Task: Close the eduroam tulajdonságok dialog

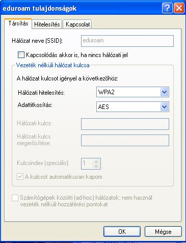Action: [179, 8]
